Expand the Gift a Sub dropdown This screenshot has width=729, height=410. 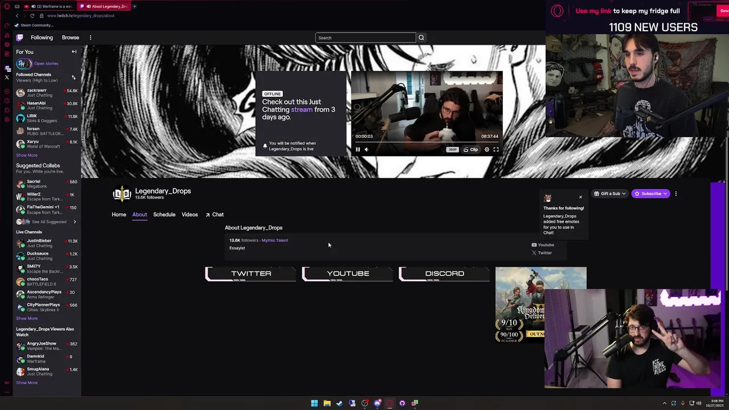pyautogui.click(x=610, y=194)
